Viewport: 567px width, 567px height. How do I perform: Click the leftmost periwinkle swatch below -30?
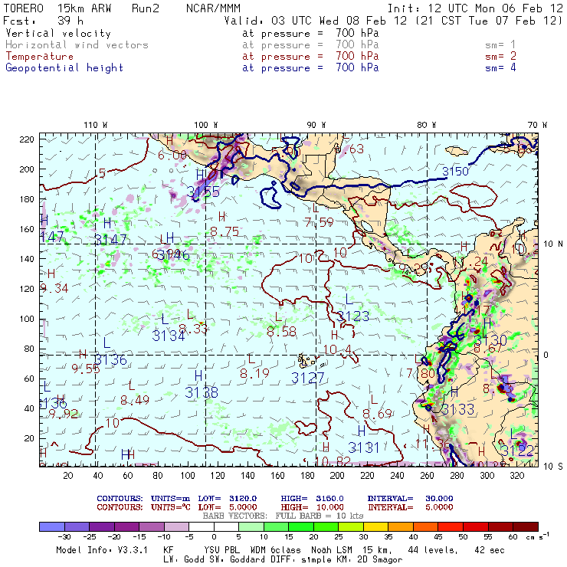coord(52,526)
